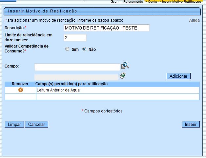This screenshot has height=158, width=206.
Task: Cancel the form with the Cancelar button
Action: point(37,124)
